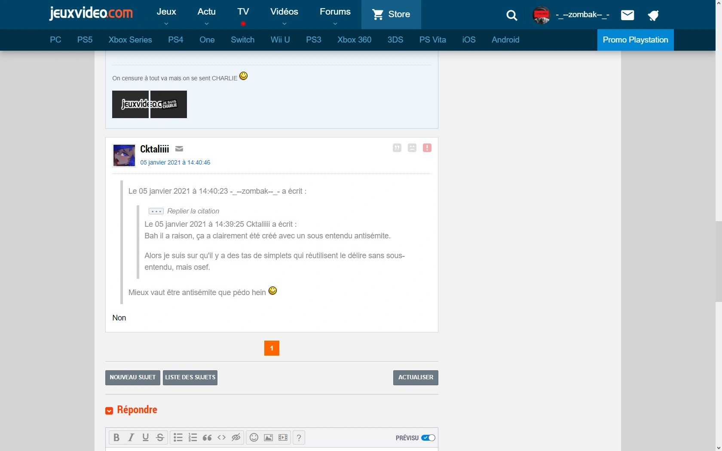722x451 pixels.
Task: Apply spoiler formatting with crossed-eye icon
Action: point(236,438)
